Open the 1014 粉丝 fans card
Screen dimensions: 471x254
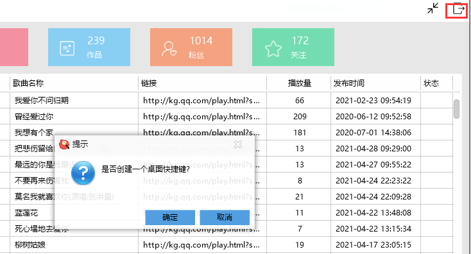click(x=191, y=47)
